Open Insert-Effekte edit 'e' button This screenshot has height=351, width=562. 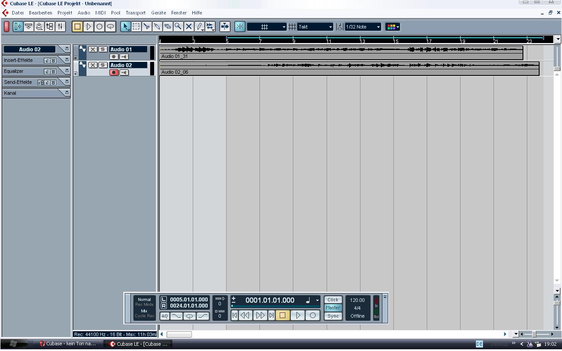[x=47, y=61]
